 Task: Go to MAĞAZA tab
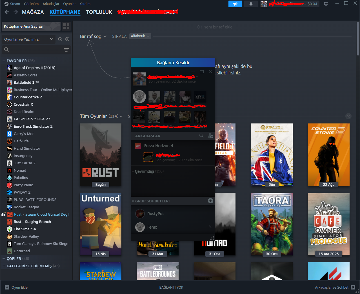(x=33, y=12)
